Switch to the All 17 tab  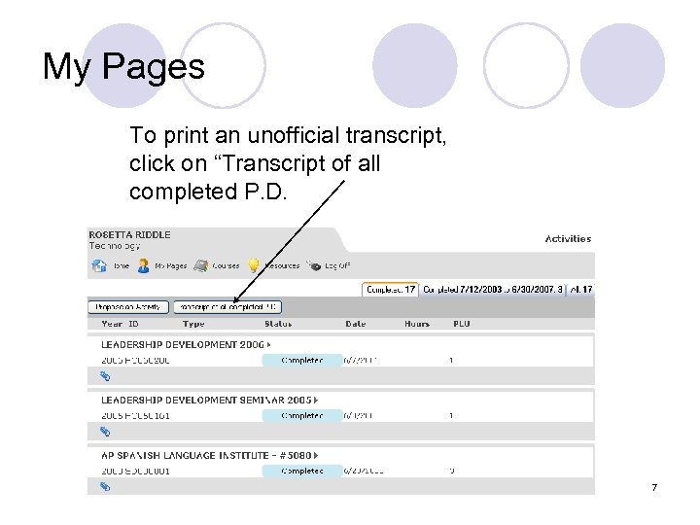(x=580, y=290)
